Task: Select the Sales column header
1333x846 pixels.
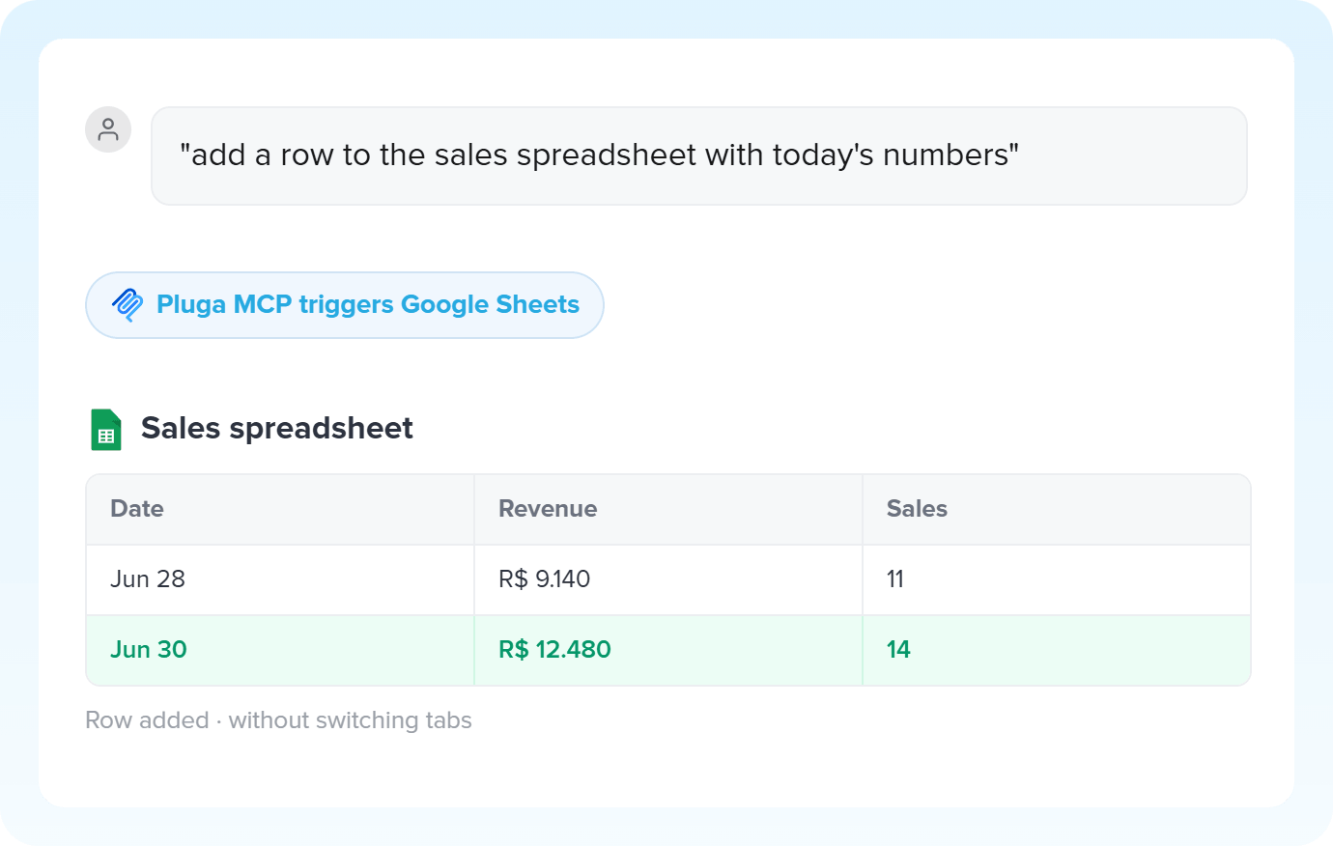Action: click(x=1057, y=509)
